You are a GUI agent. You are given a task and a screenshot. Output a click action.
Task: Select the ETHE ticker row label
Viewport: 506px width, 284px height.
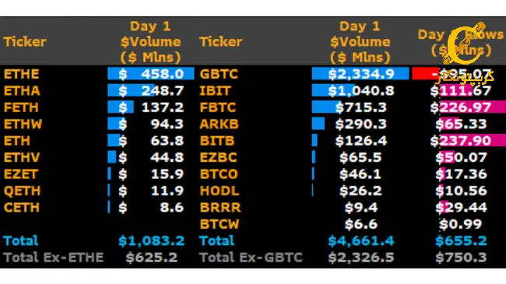coord(21,74)
